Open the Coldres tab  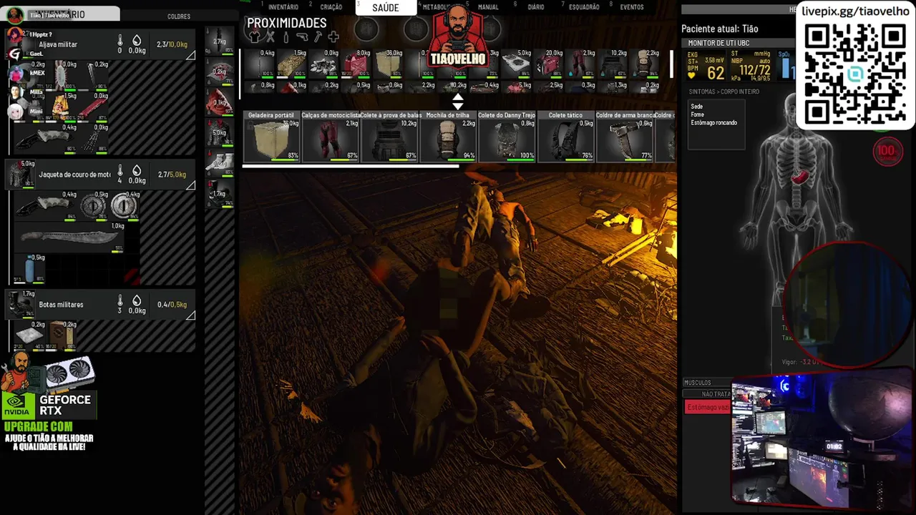pos(179,16)
